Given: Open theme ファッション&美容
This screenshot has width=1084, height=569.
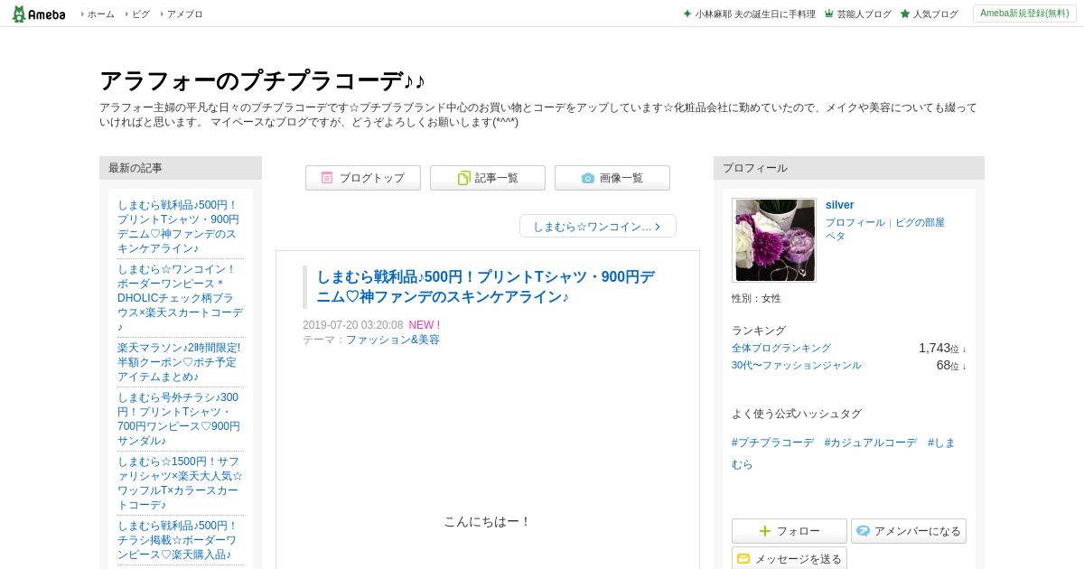Looking at the screenshot, I should (x=393, y=340).
